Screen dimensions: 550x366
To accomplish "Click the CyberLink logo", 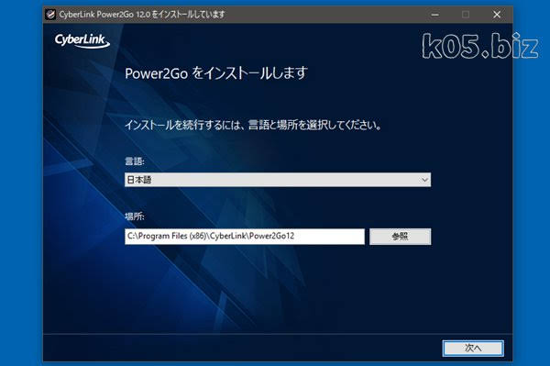I will (82, 40).
